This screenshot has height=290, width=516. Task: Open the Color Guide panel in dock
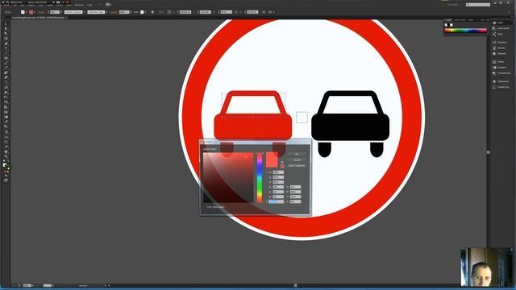click(x=501, y=28)
